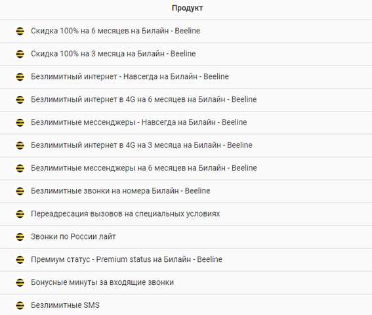Click the Продукт column header
The width and height of the screenshot is (372, 315).
pyautogui.click(x=188, y=8)
